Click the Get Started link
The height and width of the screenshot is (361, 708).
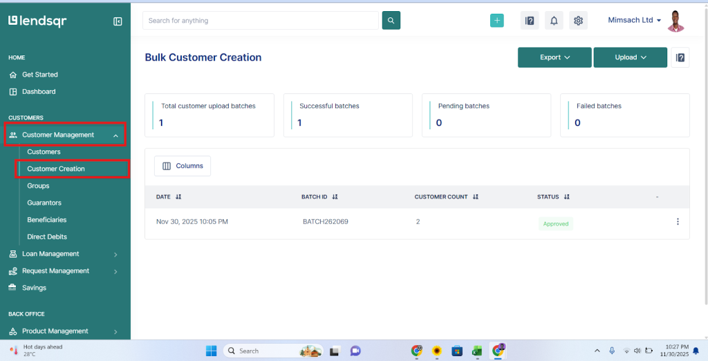pos(40,75)
